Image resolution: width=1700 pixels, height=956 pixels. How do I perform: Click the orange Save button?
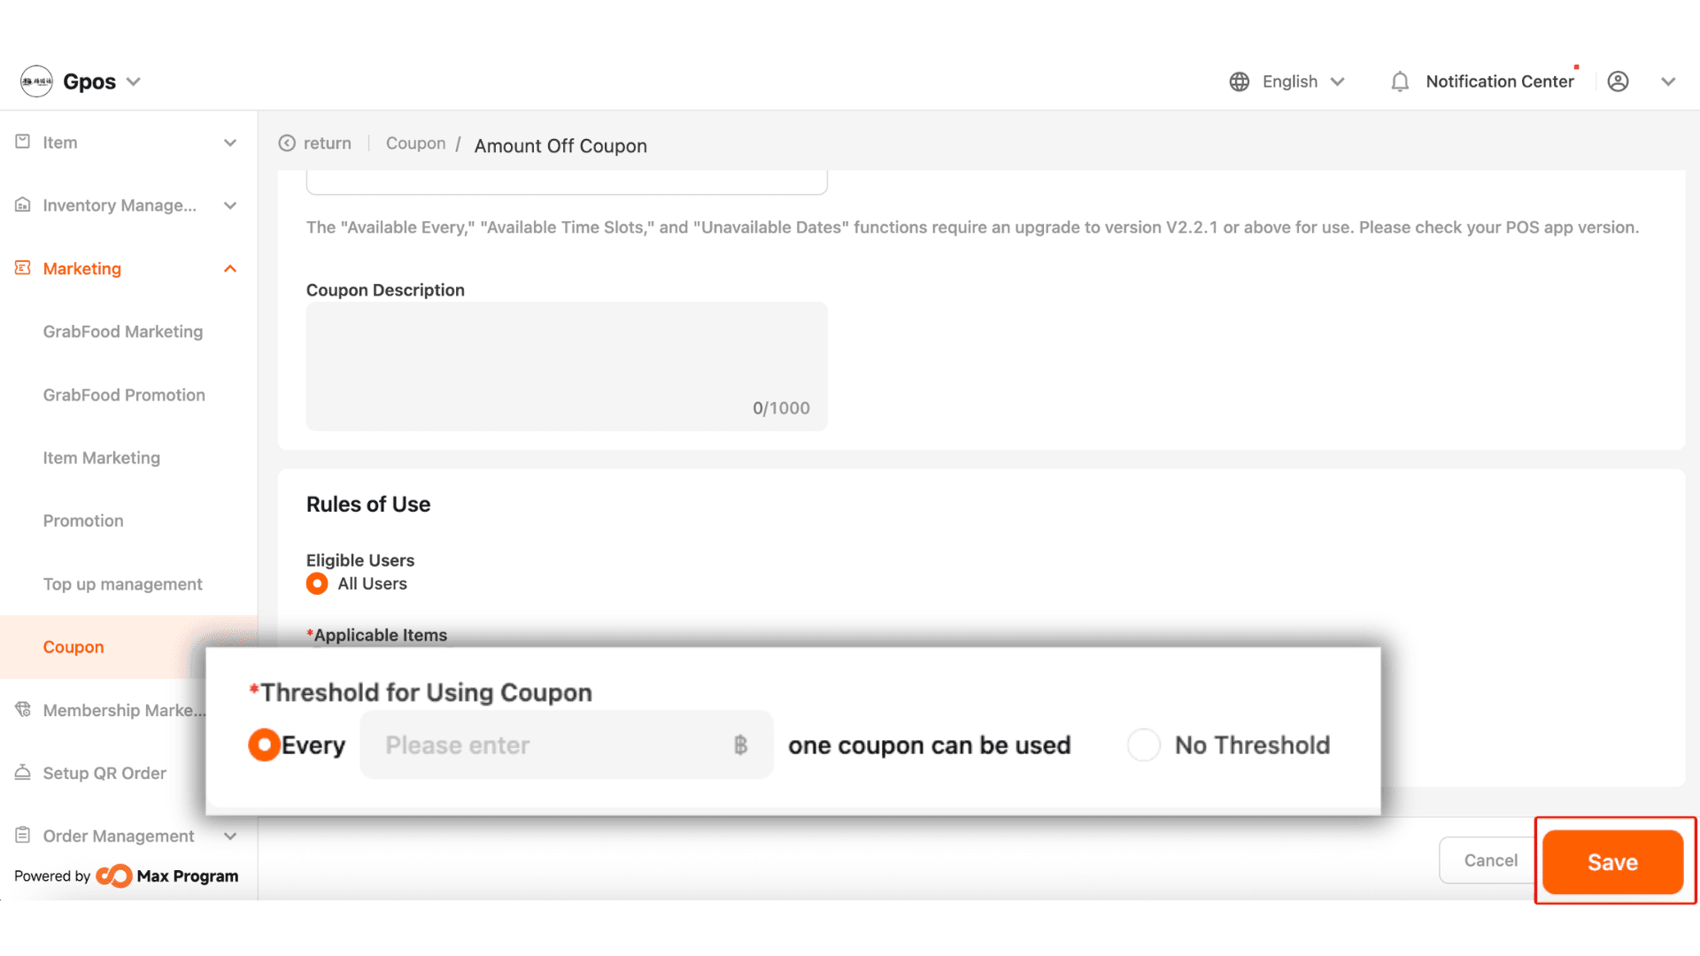1612,861
